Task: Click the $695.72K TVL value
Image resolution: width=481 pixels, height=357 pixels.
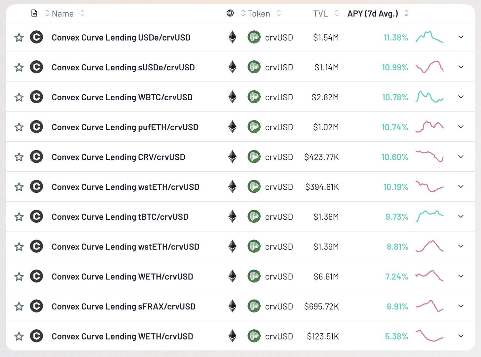Action: pos(321,307)
